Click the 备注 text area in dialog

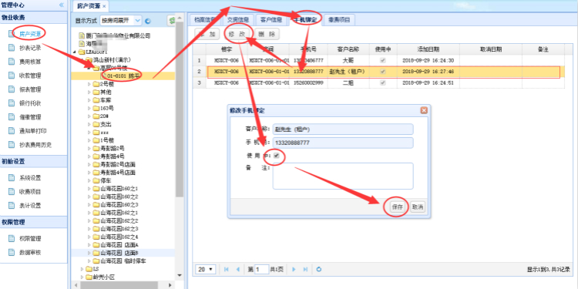343,176
